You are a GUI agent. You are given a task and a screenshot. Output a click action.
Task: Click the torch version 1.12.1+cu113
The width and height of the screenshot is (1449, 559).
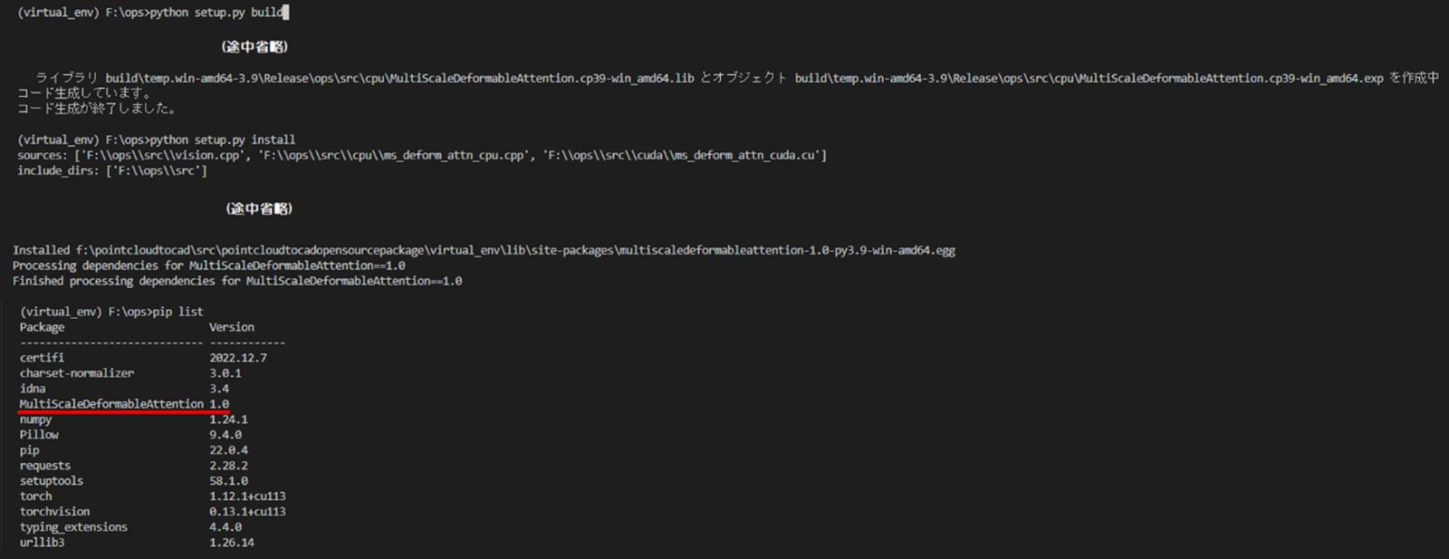[x=247, y=496]
